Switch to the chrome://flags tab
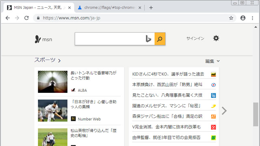The image size is (260, 146). (109, 8)
